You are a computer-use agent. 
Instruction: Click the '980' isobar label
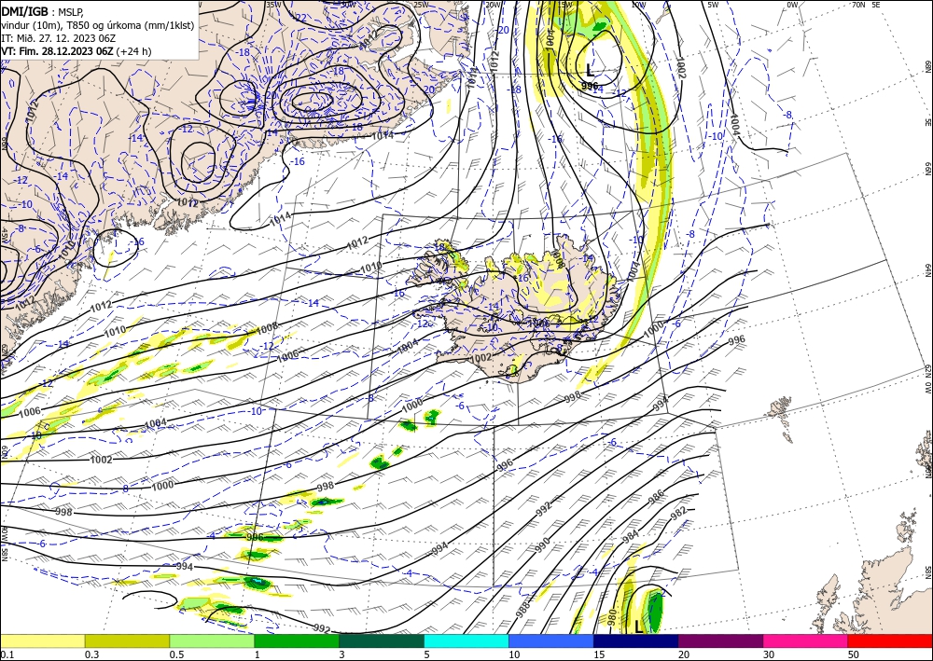pyautogui.click(x=612, y=617)
